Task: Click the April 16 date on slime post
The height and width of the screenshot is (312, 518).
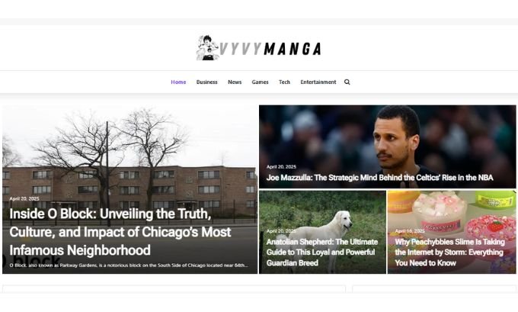Action: coord(410,231)
